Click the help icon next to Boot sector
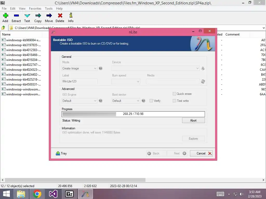 pyautogui.click(x=143, y=101)
